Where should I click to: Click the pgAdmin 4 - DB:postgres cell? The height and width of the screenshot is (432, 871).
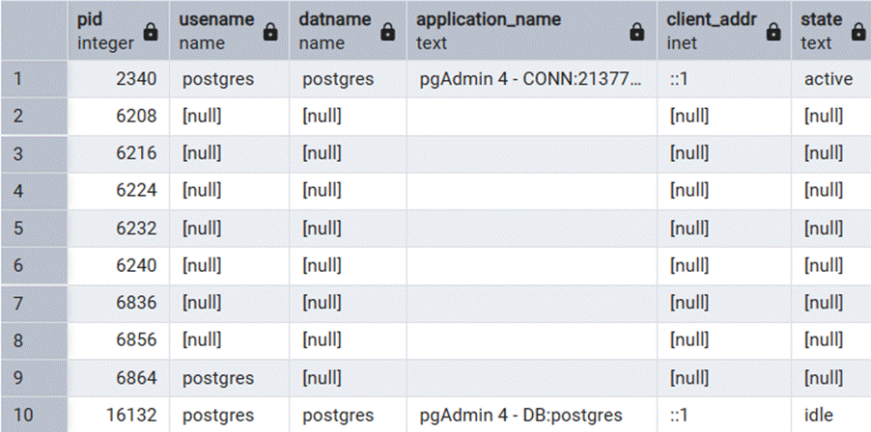pyautogui.click(x=532, y=415)
